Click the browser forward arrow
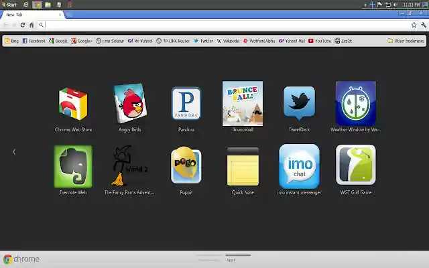429x268 pixels. 13,25
